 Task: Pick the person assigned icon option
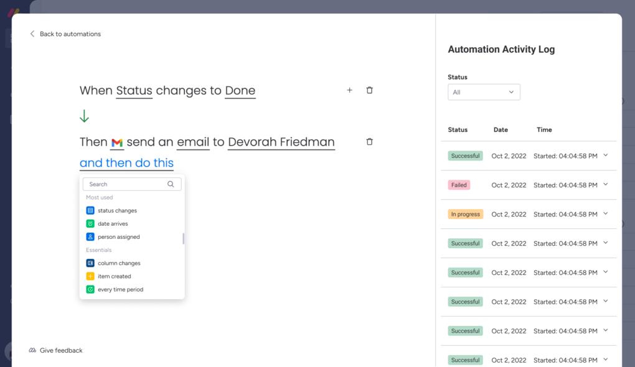coord(90,237)
